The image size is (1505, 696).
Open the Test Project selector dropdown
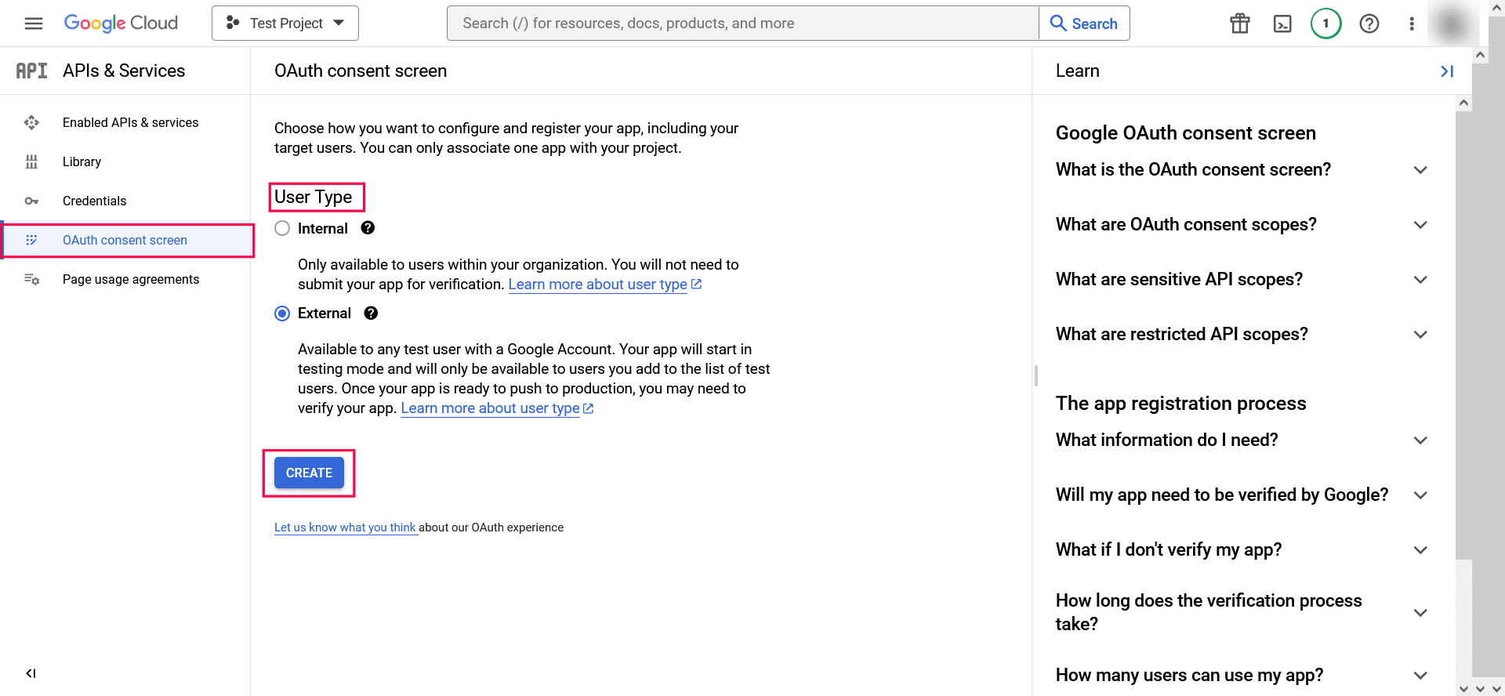click(285, 24)
